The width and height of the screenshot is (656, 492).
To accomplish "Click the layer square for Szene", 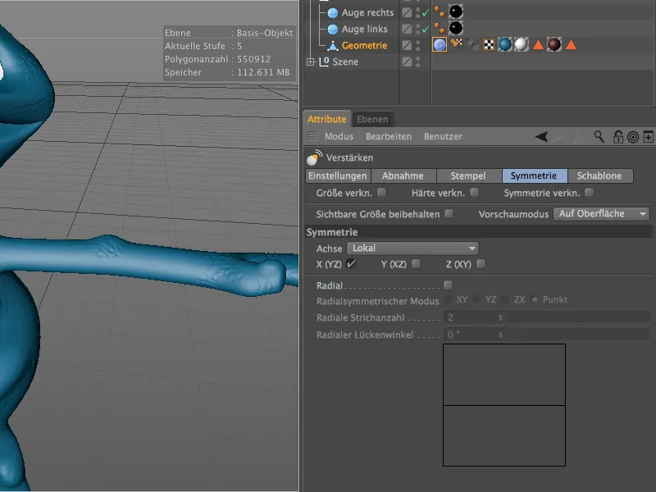I will click(x=407, y=61).
